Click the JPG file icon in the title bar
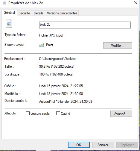This screenshot has width=140, height=151. (x=4, y=3)
